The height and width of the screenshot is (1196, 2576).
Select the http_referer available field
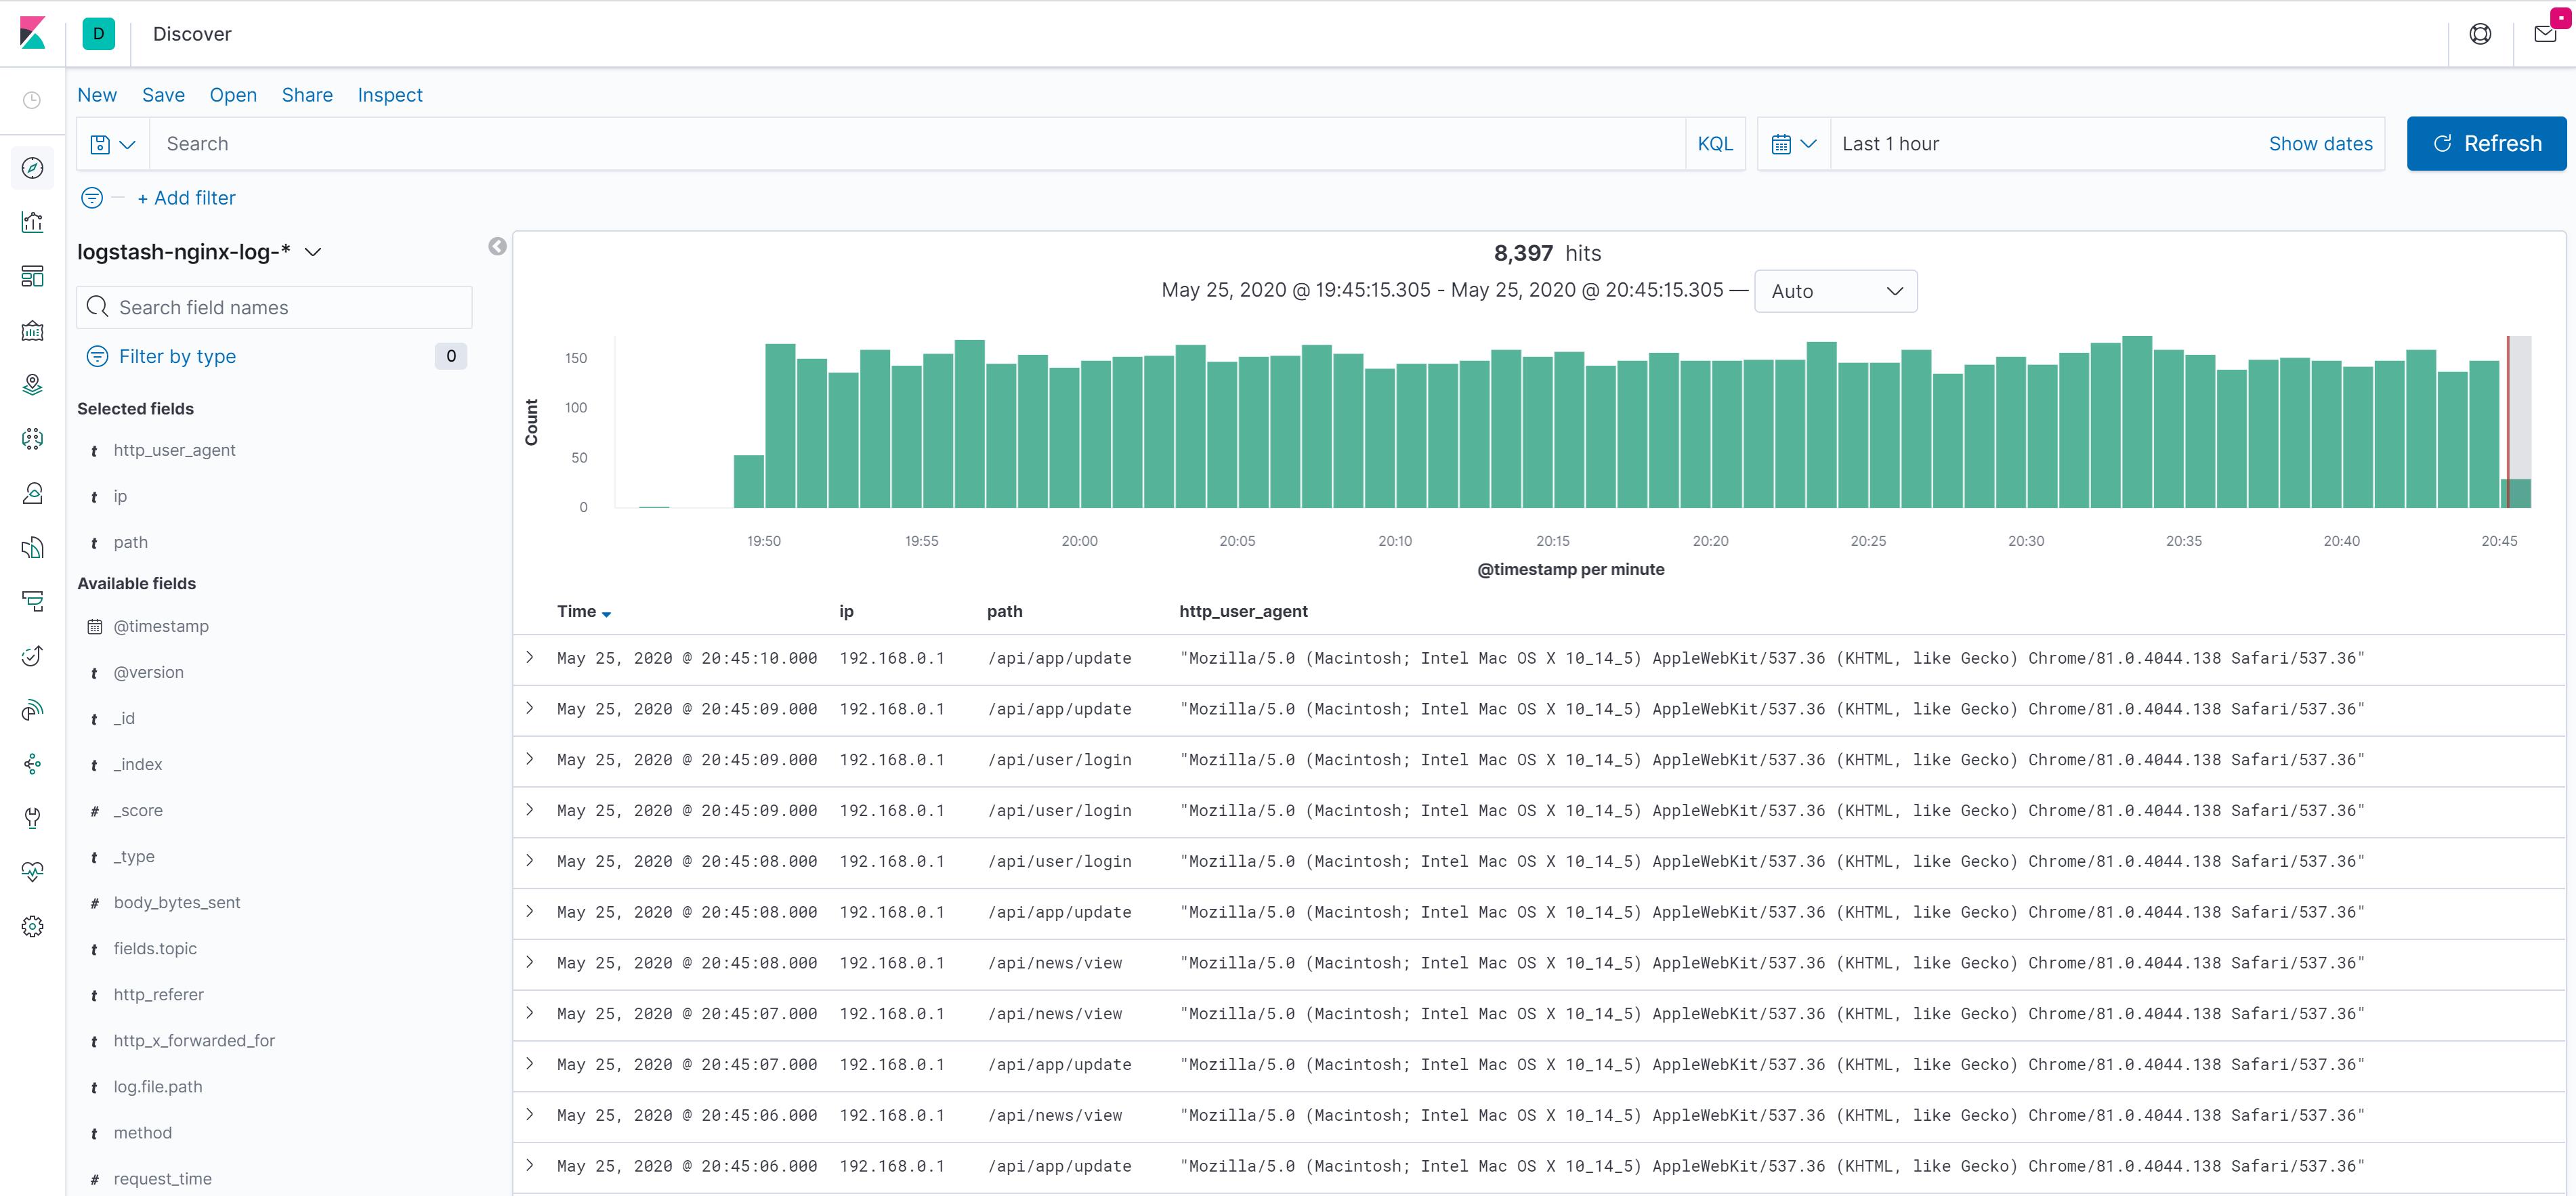pos(158,994)
